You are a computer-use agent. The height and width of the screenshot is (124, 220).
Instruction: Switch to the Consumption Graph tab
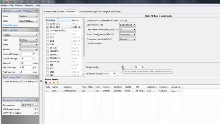pyautogui.click(x=88, y=11)
